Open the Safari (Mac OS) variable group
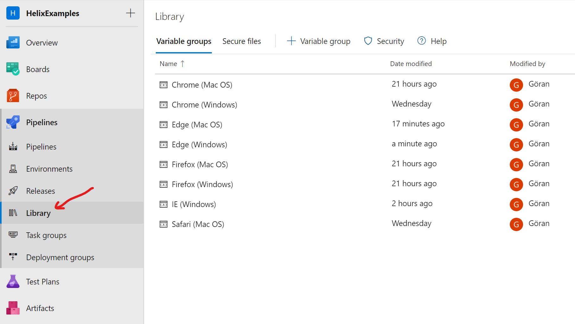This screenshot has width=575, height=324. (x=198, y=224)
